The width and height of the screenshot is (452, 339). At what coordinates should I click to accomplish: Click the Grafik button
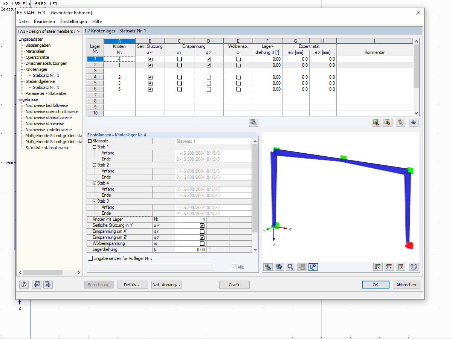234,285
